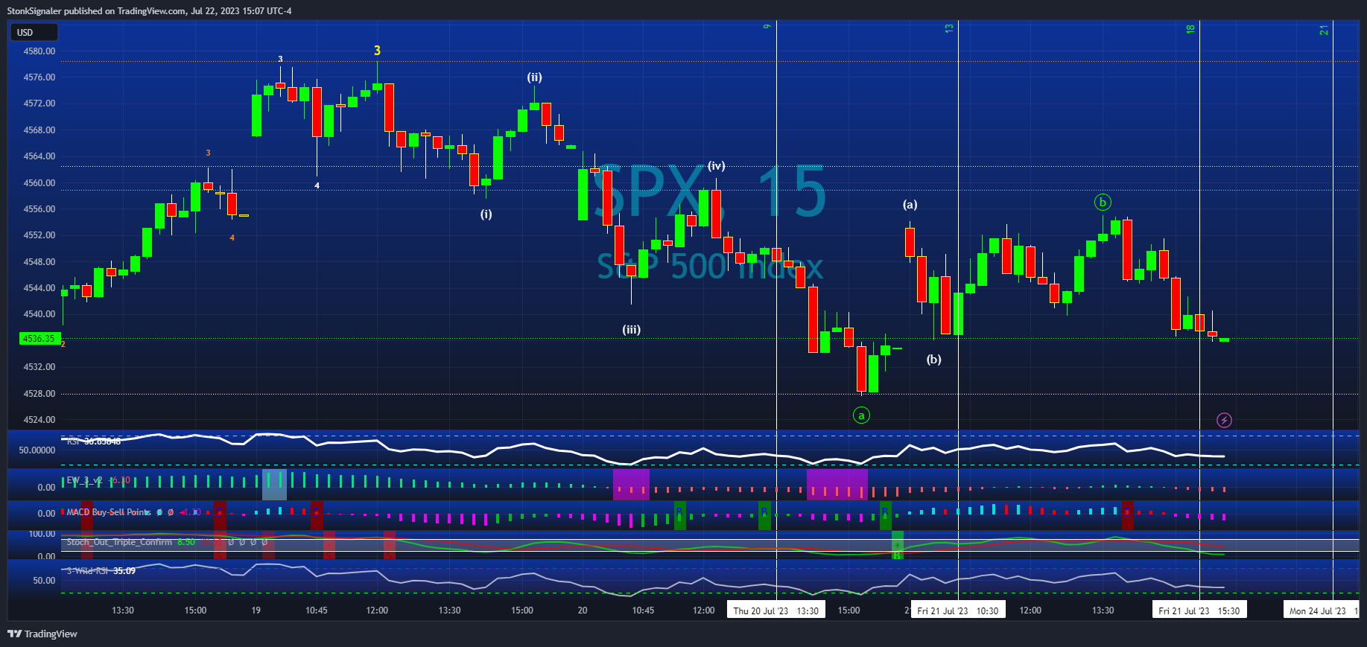Image resolution: width=1367 pixels, height=647 pixels.
Task: Select the orange '4' wave label
Action: click(x=232, y=238)
